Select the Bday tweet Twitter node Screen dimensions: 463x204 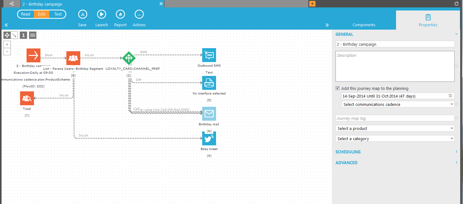pyautogui.click(x=209, y=139)
